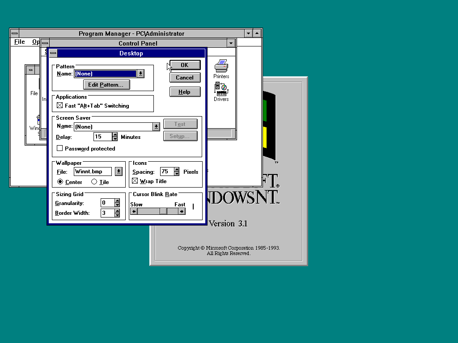This screenshot has width=458, height=343.
Task: Enable the Password protected checkbox
Action: 60,148
